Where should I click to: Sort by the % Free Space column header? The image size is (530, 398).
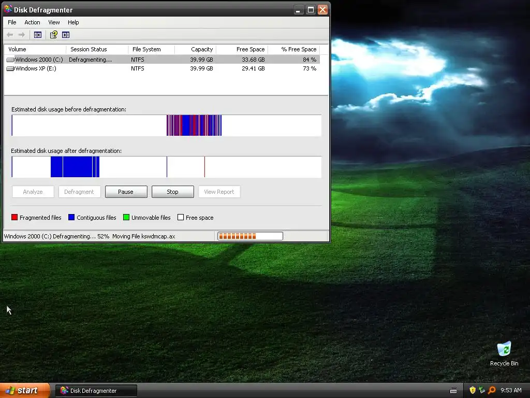coord(294,49)
